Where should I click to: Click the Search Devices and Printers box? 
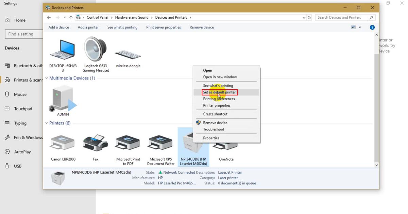click(x=342, y=18)
